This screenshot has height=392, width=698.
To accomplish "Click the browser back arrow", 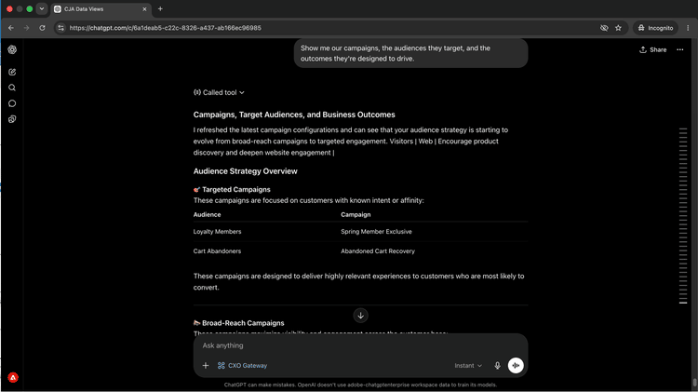I will (11, 28).
